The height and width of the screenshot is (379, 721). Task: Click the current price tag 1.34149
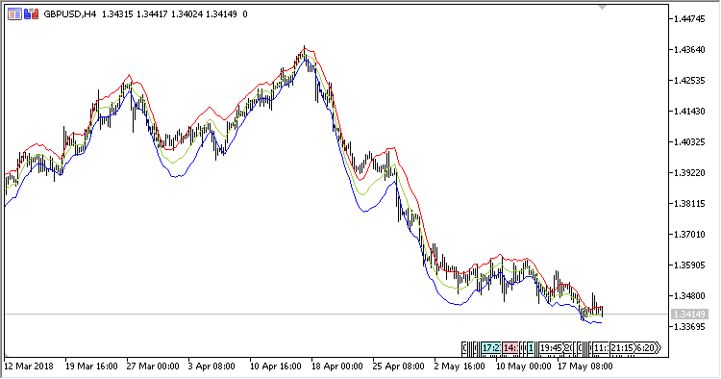coord(689,315)
